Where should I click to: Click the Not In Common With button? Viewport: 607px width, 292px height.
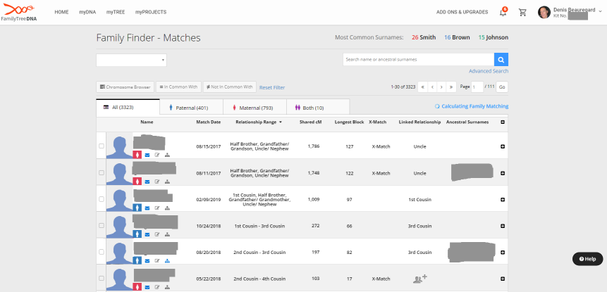230,87
